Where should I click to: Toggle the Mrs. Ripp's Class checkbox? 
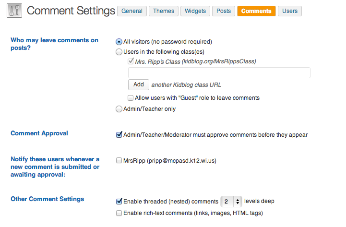(x=131, y=61)
